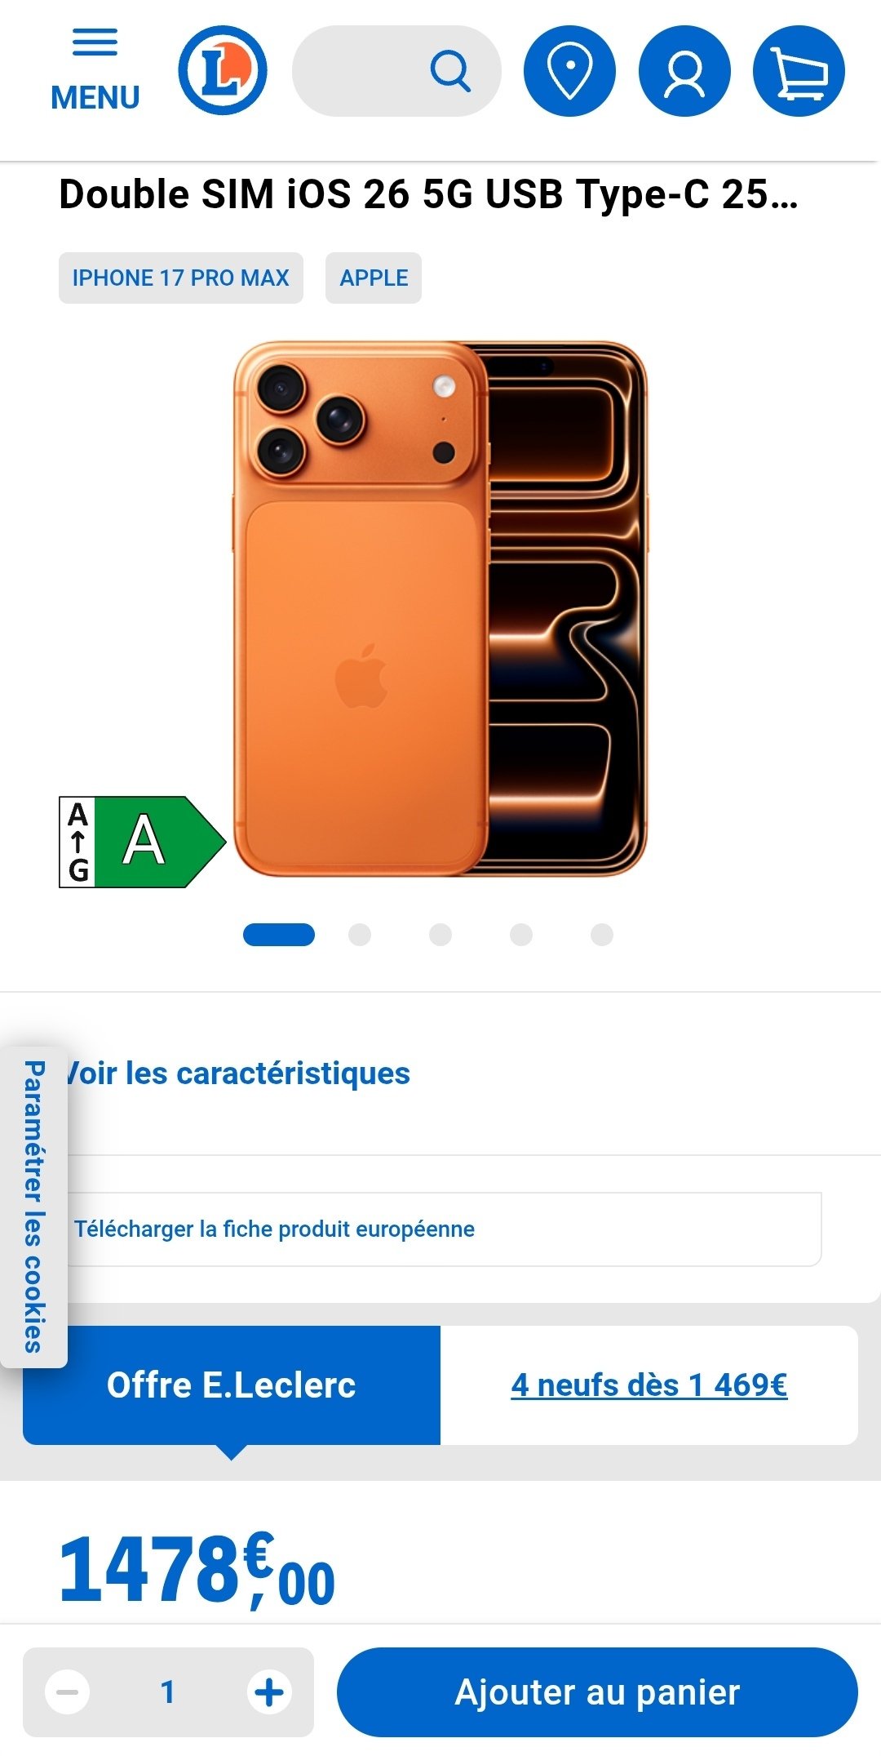Screen dimensions: 881x1756
Task: Open the APPLE brand tag
Action: (374, 278)
